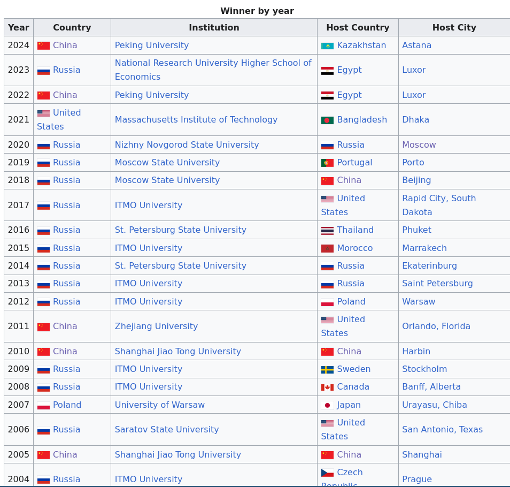Click United States flag in 2006 host cell
Screen dimensions: 510x487
(327, 423)
